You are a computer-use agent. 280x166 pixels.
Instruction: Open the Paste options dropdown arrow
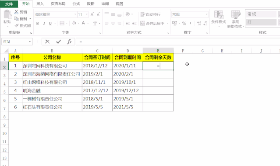[7, 26]
